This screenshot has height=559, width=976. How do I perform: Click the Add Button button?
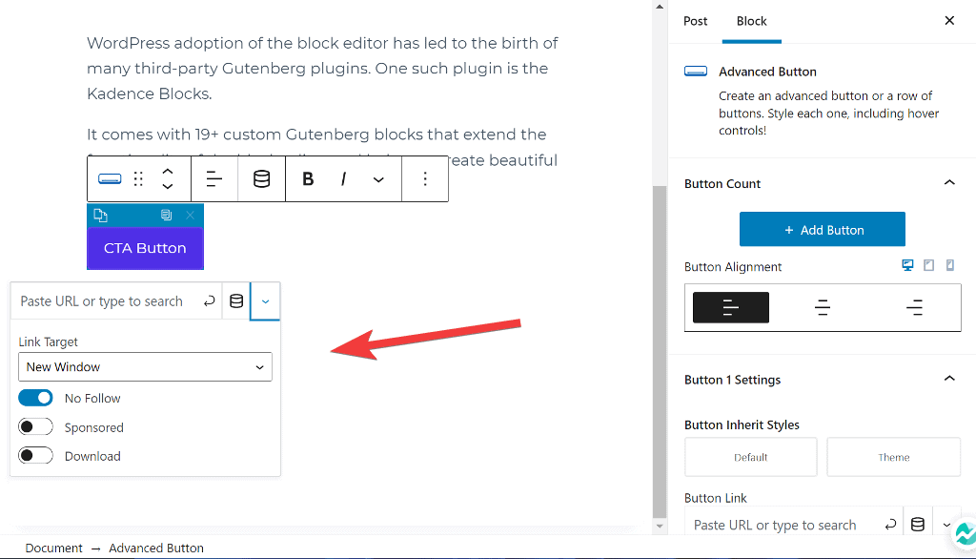(x=823, y=230)
